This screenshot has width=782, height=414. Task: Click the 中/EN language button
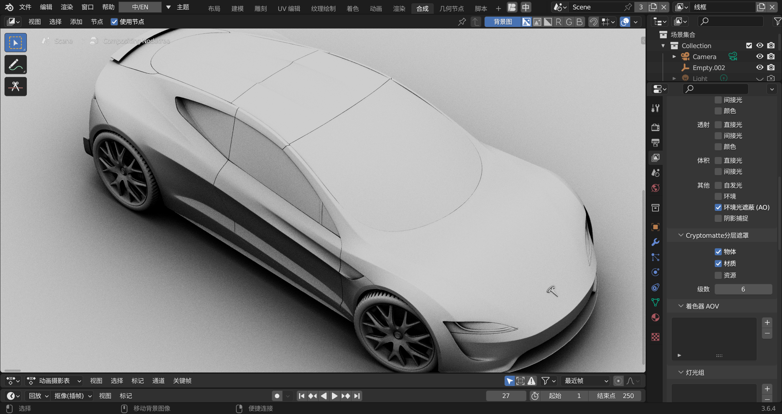(x=140, y=7)
